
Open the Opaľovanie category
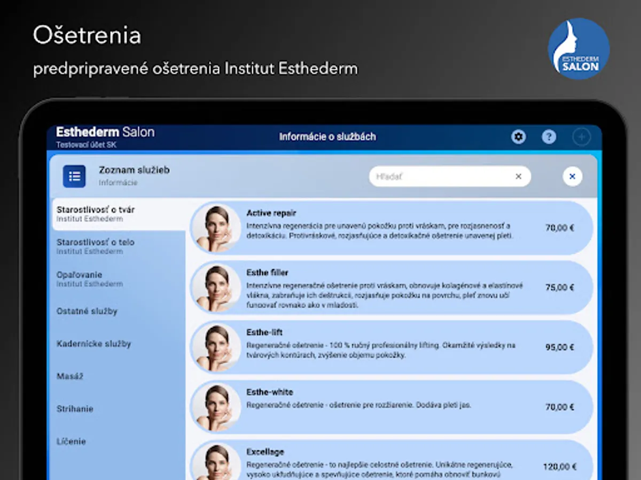pos(119,279)
